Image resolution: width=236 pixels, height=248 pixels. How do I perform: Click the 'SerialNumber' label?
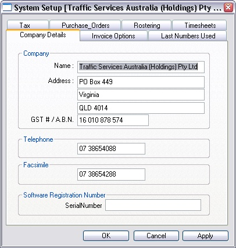coord(84,206)
